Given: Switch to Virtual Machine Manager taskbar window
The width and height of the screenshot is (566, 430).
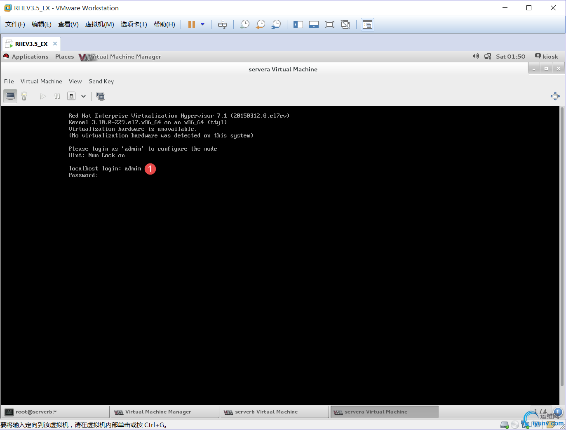Looking at the screenshot, I should (x=165, y=412).
